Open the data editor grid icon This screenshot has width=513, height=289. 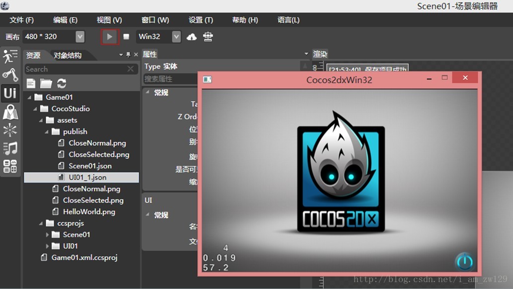(10, 166)
